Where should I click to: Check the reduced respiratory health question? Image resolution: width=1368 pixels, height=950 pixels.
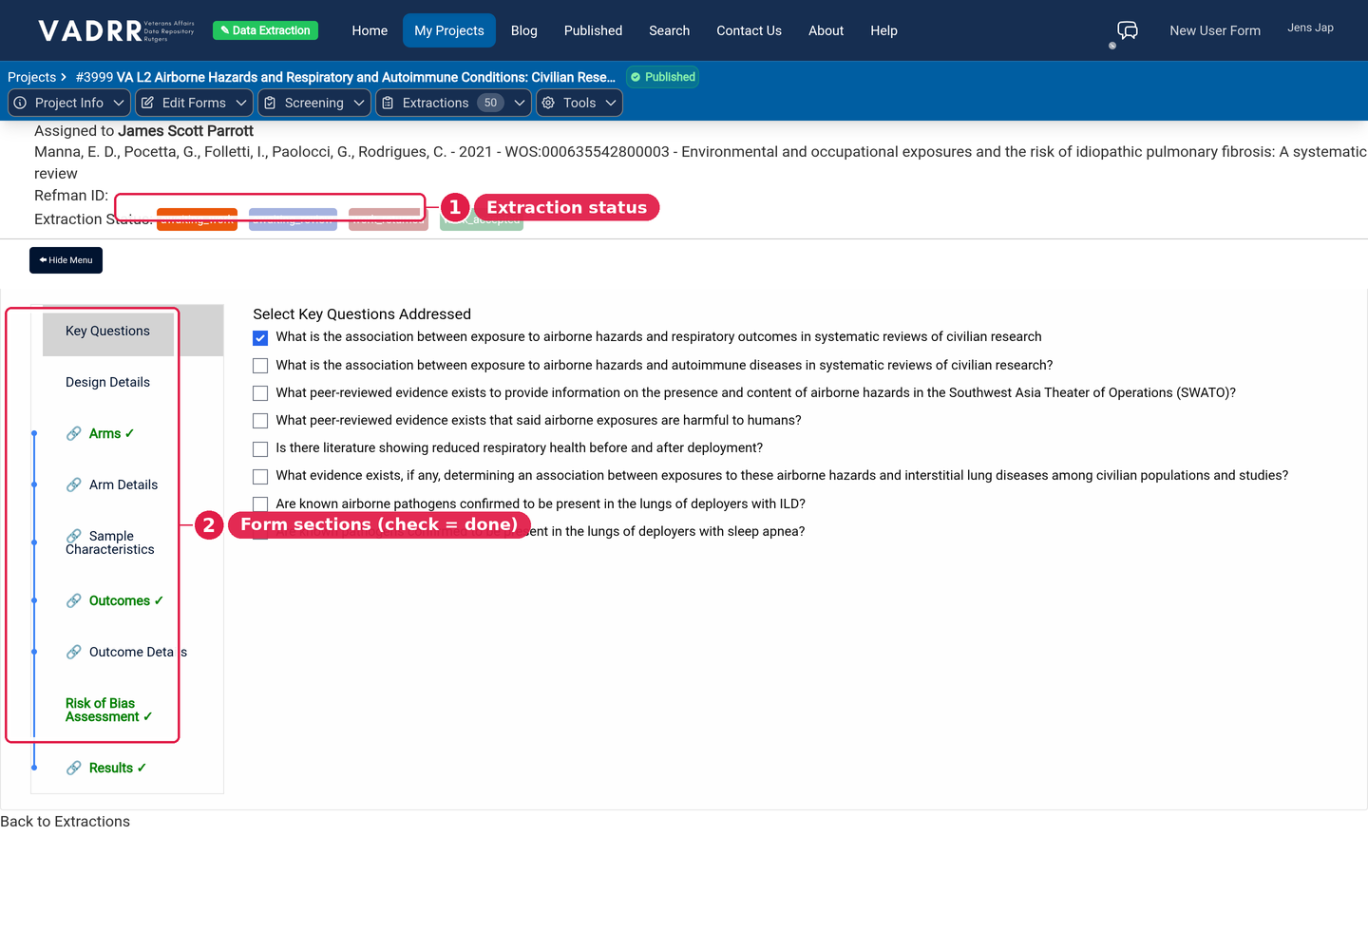260,449
